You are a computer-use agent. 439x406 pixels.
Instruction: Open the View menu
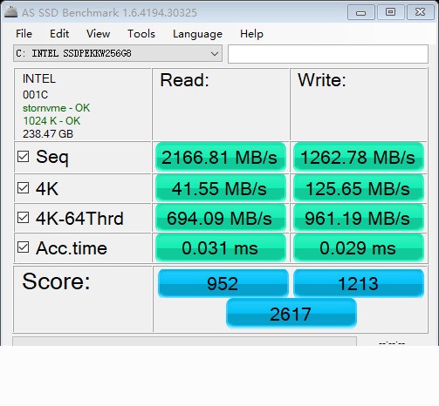[98, 34]
